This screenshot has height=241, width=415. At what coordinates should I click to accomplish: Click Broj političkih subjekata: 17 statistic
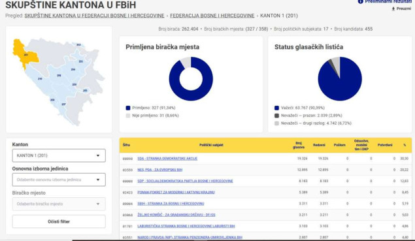coord(301,29)
